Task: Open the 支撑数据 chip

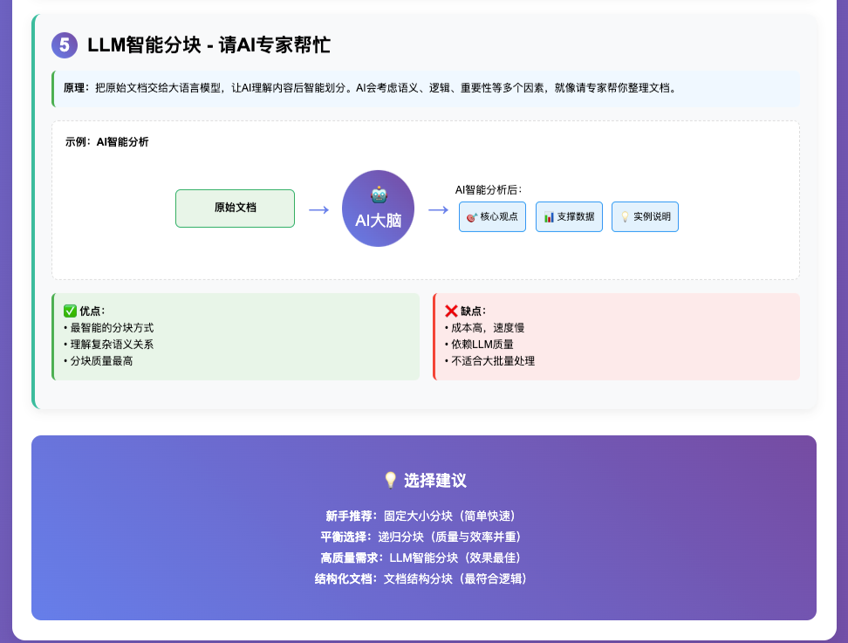Action: pos(569,216)
